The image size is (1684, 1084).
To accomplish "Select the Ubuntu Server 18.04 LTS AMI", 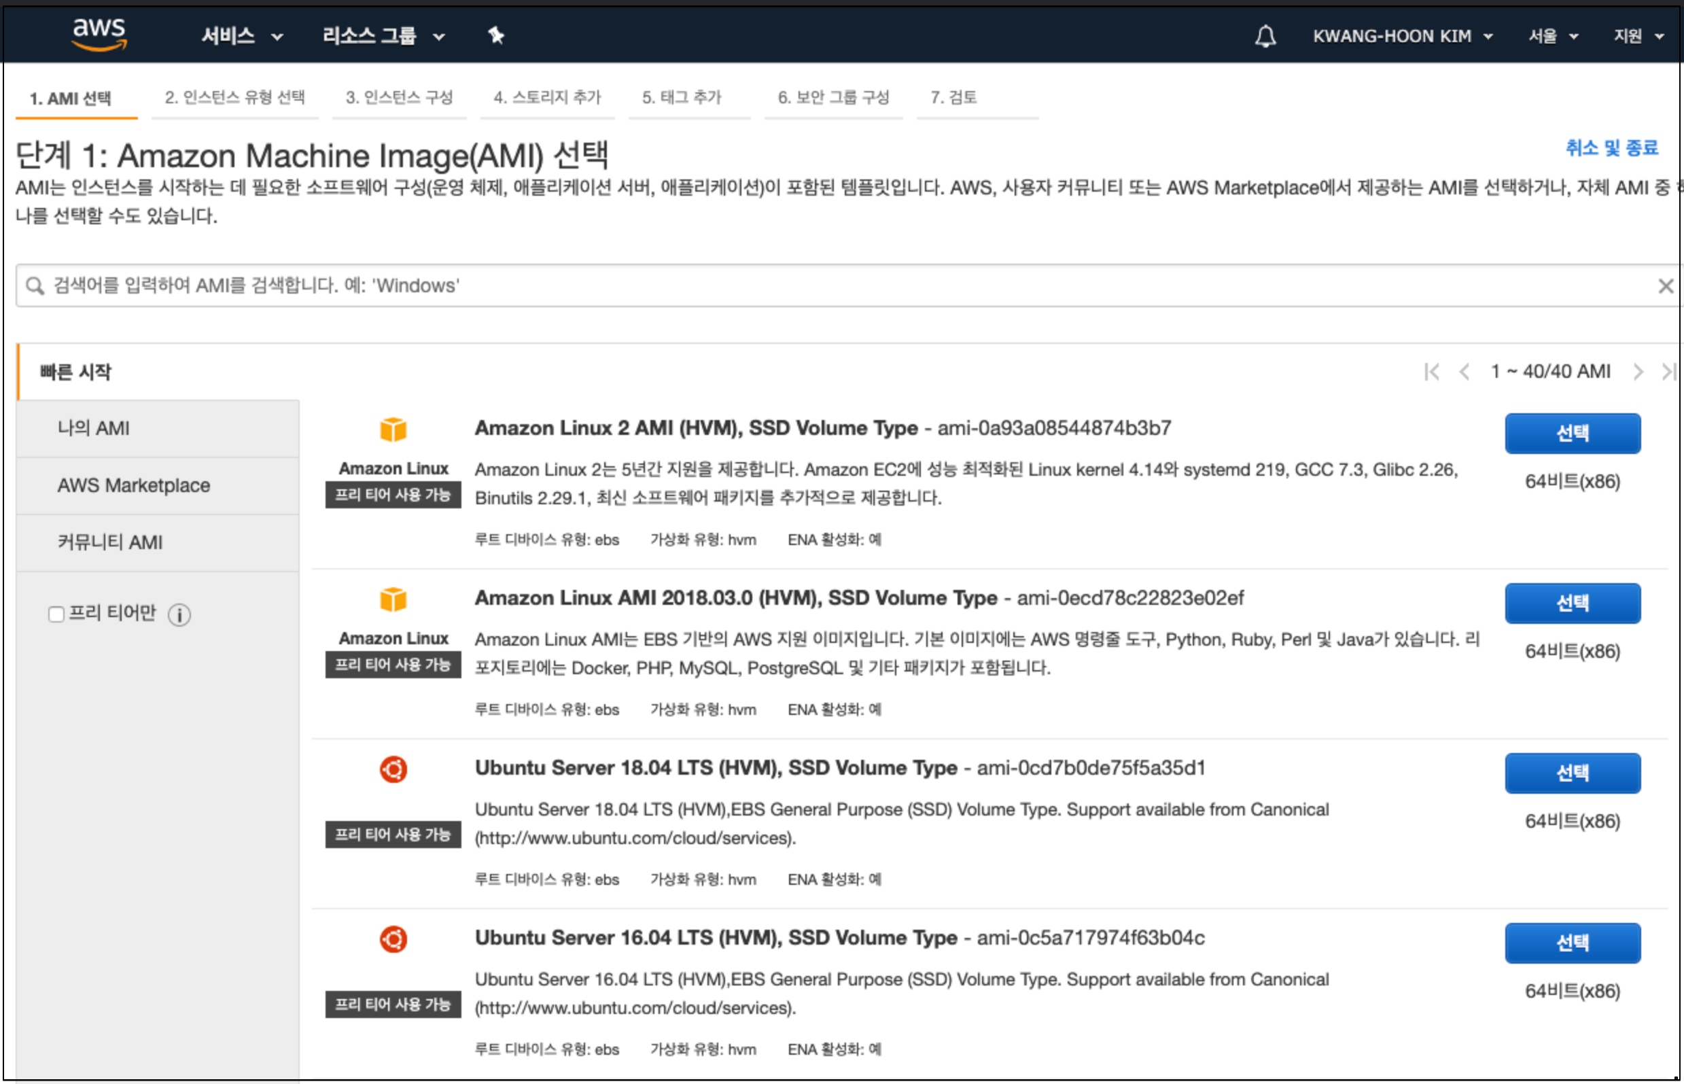I will click(x=1572, y=773).
